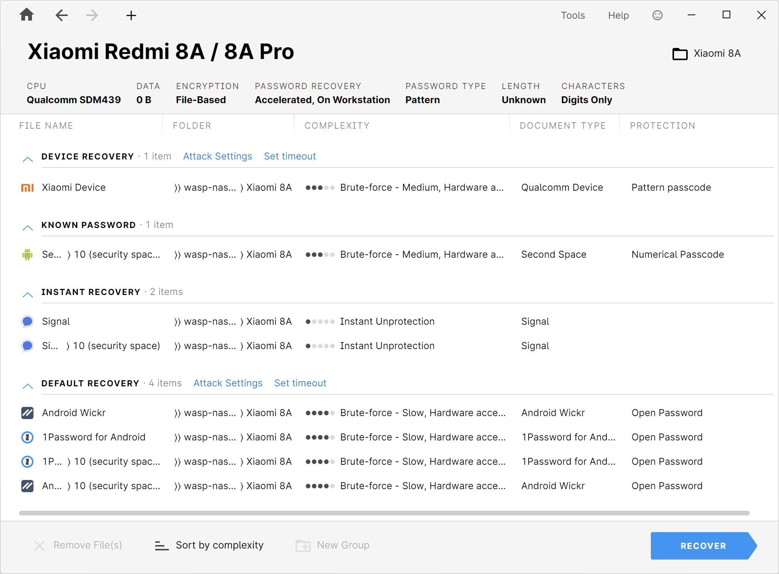
Task: Sort by the FOLDER column header
Action: 192,126
